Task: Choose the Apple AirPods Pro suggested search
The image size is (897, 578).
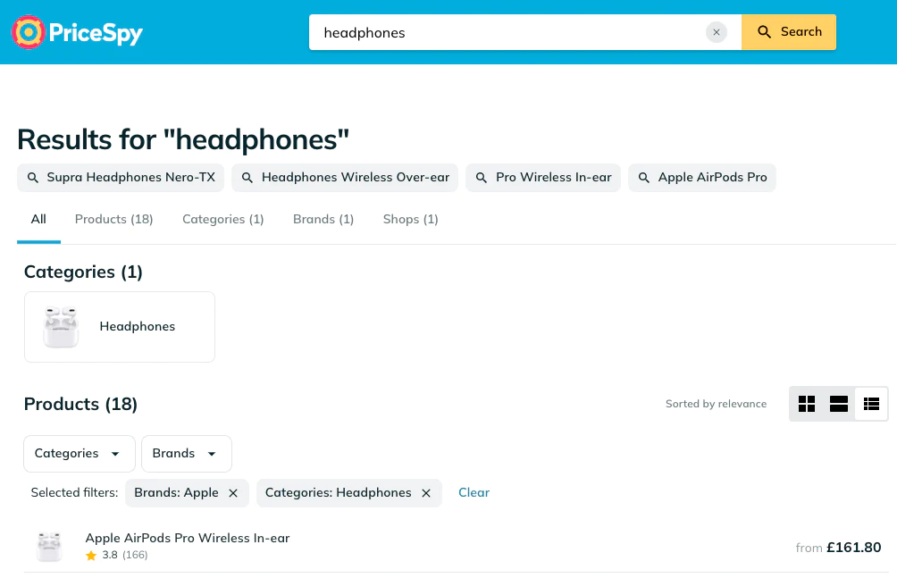Action: pyautogui.click(x=702, y=178)
